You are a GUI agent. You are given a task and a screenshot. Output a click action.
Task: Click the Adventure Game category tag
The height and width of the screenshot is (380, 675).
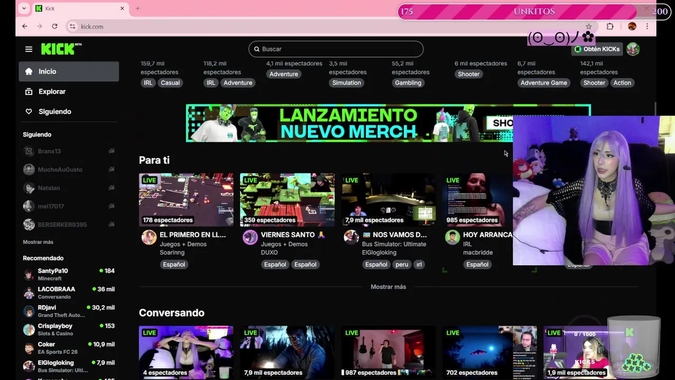pyautogui.click(x=544, y=83)
